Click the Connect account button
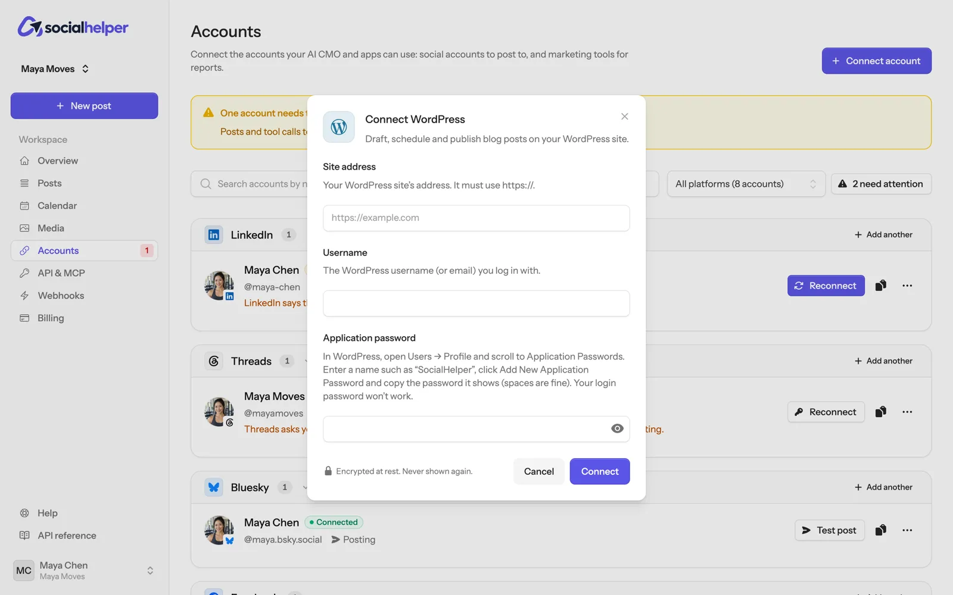The image size is (953, 595). coord(877,61)
